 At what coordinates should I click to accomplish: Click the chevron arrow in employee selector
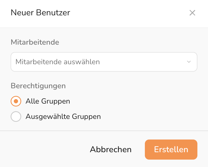pyautogui.click(x=189, y=62)
